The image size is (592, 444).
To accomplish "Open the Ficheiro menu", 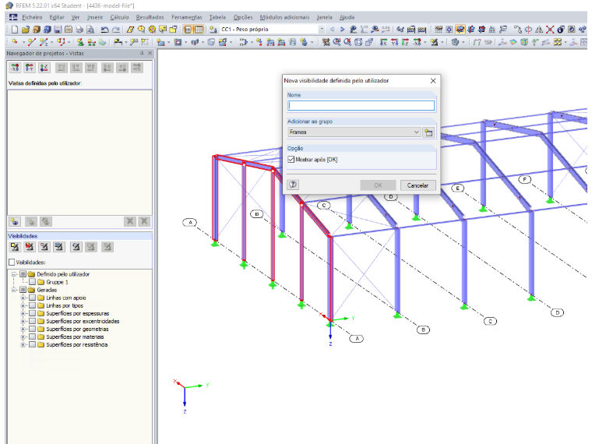I will 32,17.
